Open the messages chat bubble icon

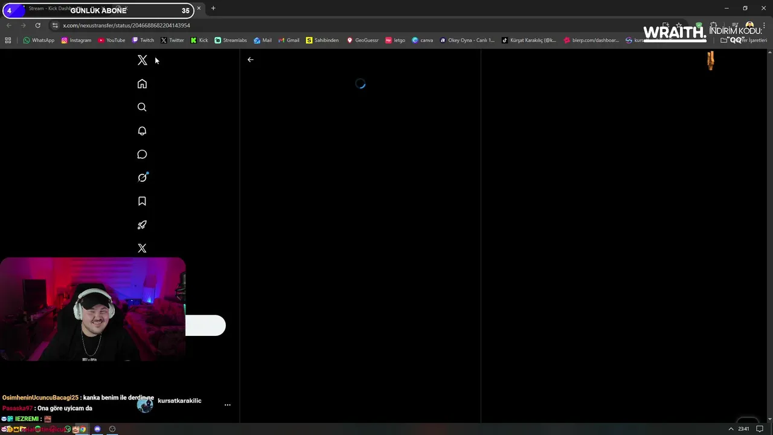coord(142,155)
